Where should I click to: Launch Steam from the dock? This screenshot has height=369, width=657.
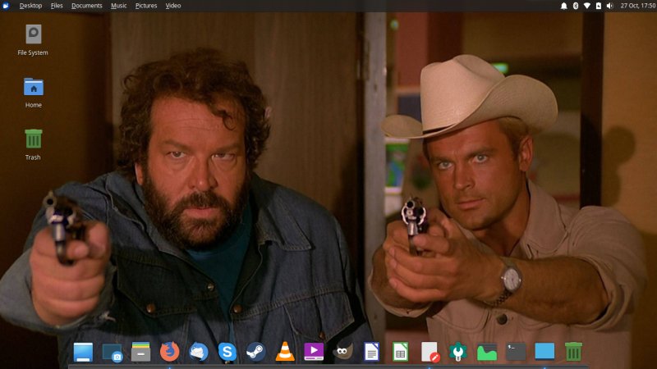point(255,352)
